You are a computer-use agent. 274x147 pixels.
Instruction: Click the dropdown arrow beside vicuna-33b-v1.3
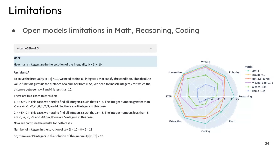tap(151, 48)
